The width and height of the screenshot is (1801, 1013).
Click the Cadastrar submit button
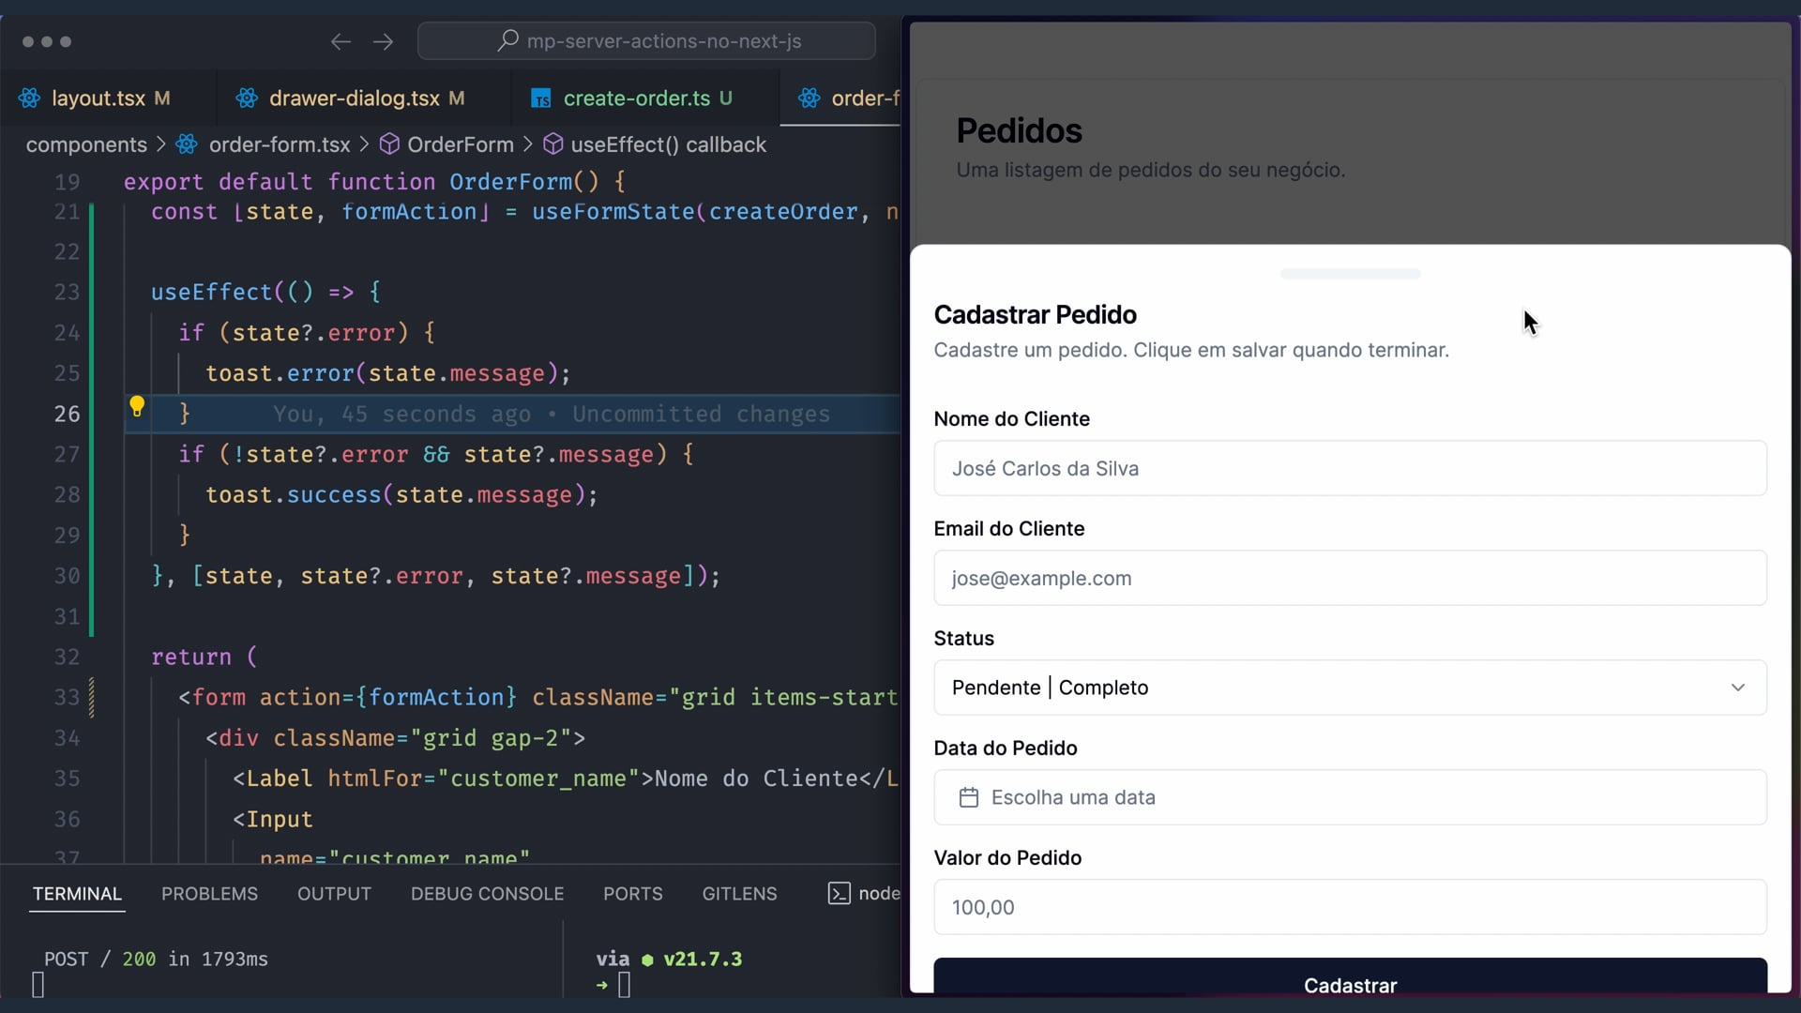pos(1349,980)
